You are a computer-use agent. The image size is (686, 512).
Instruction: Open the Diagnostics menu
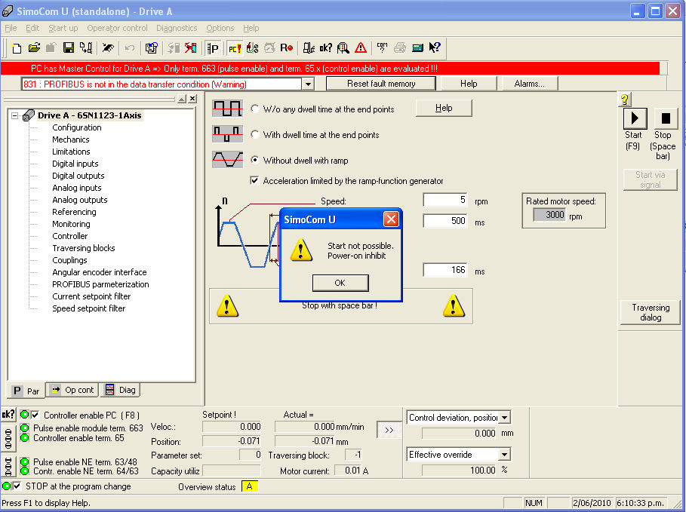tap(177, 28)
